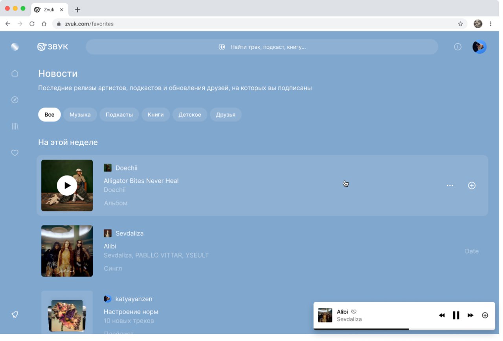Open the three-dot menu for Alligator Bites Never Heal

pos(450,185)
